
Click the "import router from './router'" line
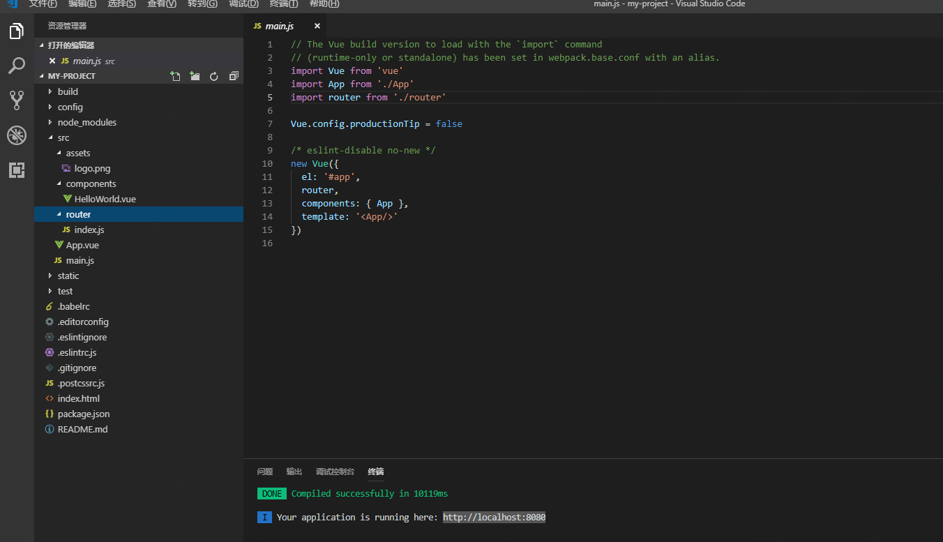[368, 97]
